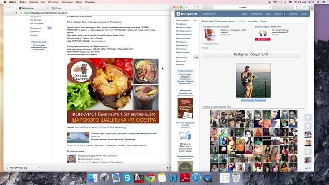Open the Original image URL link
Screen dimensions: 329x185
tap(100, 127)
